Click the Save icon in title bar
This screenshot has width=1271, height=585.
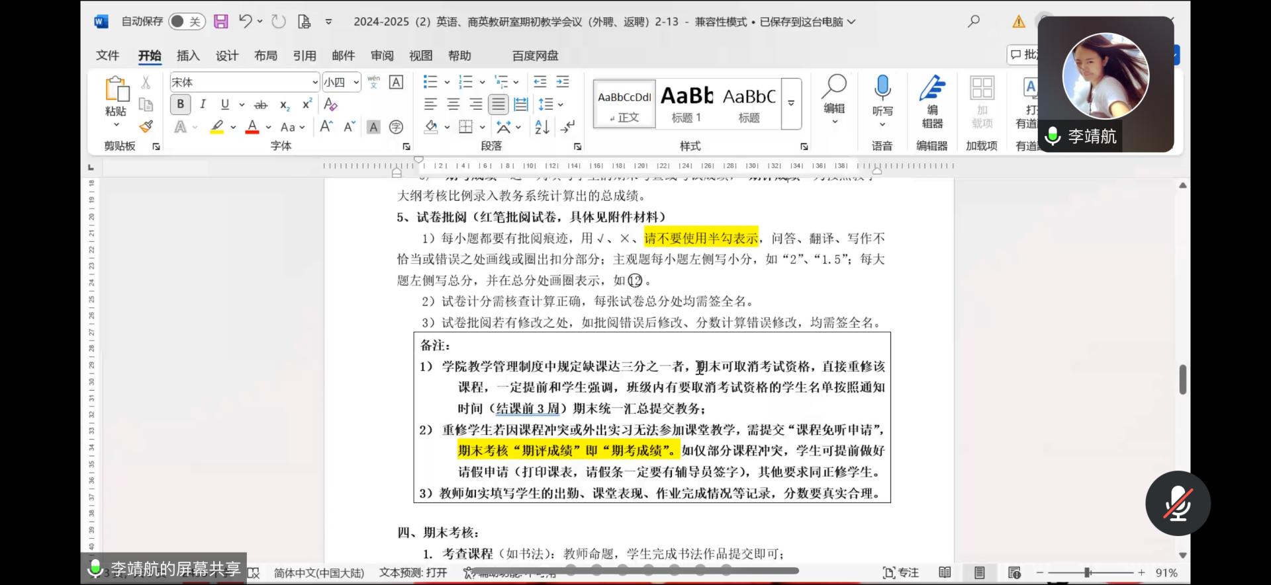221,22
